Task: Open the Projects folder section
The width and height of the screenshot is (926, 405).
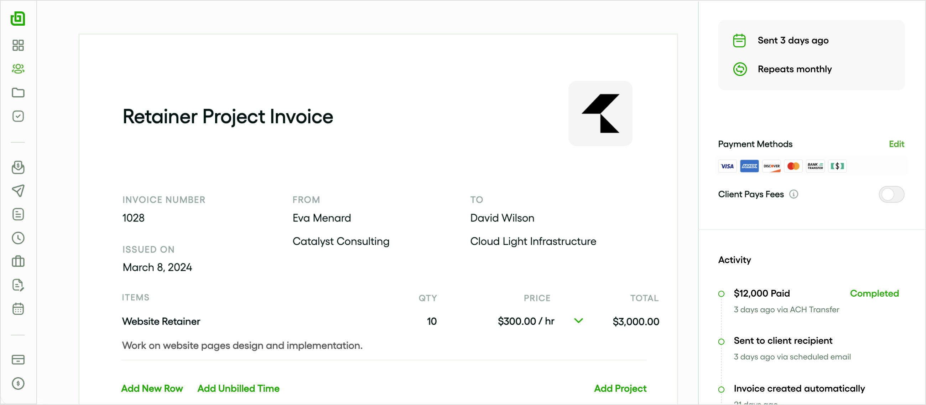Action: click(18, 93)
